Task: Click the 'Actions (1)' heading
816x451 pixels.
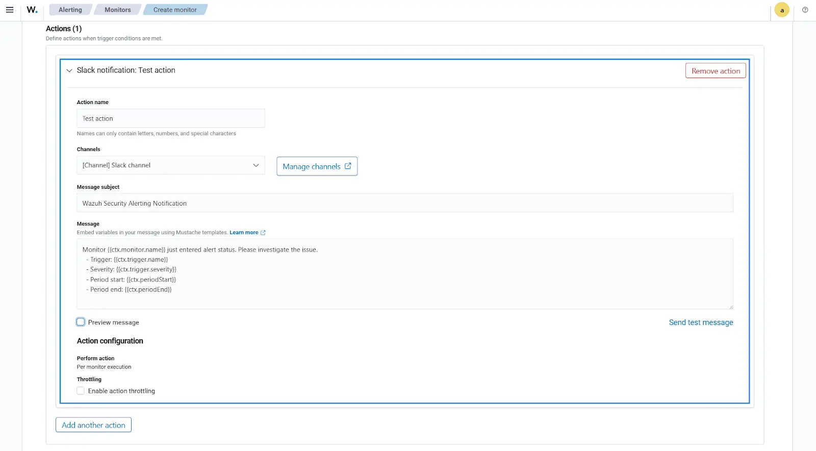Action: click(64, 29)
